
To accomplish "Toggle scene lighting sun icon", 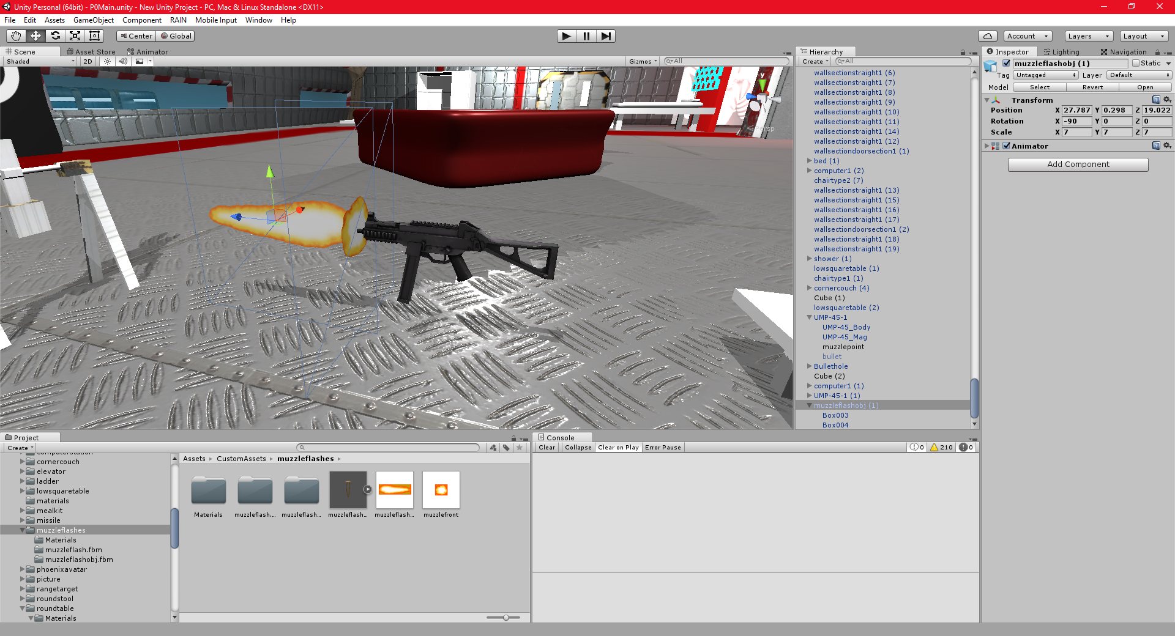I will pos(108,61).
